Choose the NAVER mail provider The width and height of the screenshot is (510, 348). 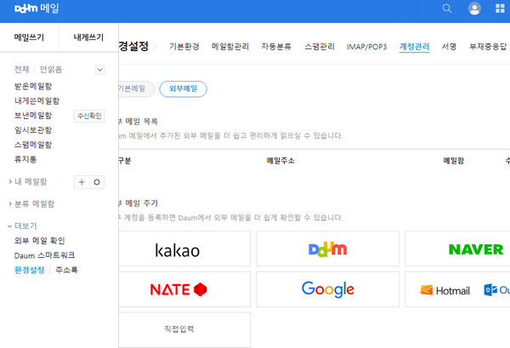[x=457, y=248]
